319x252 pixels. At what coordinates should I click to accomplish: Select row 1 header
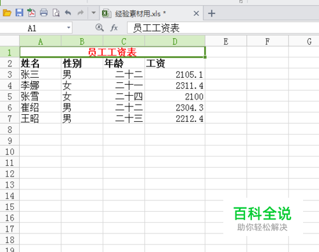coord(10,52)
